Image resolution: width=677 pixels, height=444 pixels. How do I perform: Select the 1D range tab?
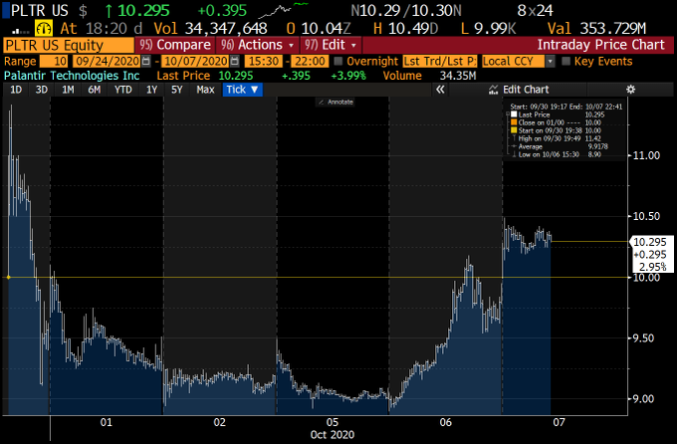[16, 90]
